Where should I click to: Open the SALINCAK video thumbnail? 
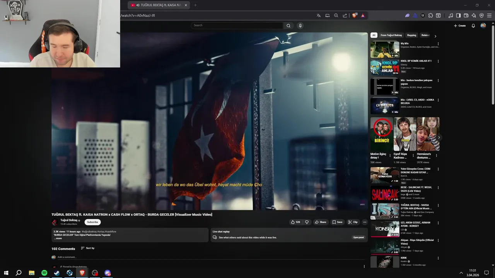coord(385,194)
